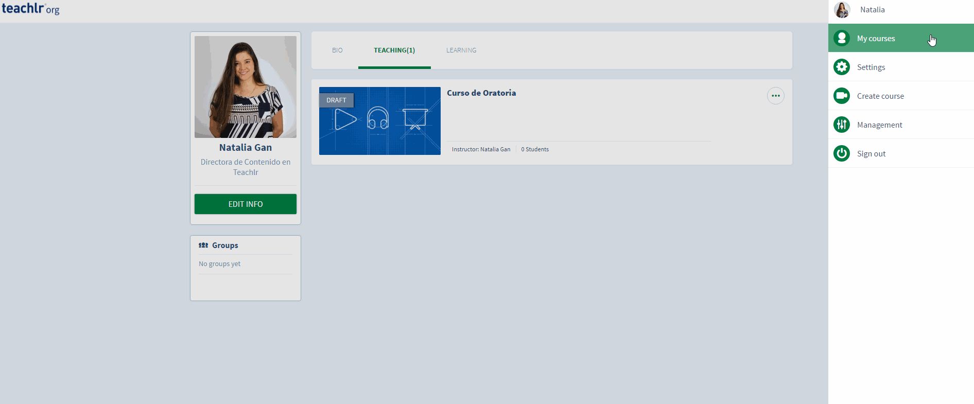Click the Create course camera icon
The image size is (974, 404).
coord(842,96)
